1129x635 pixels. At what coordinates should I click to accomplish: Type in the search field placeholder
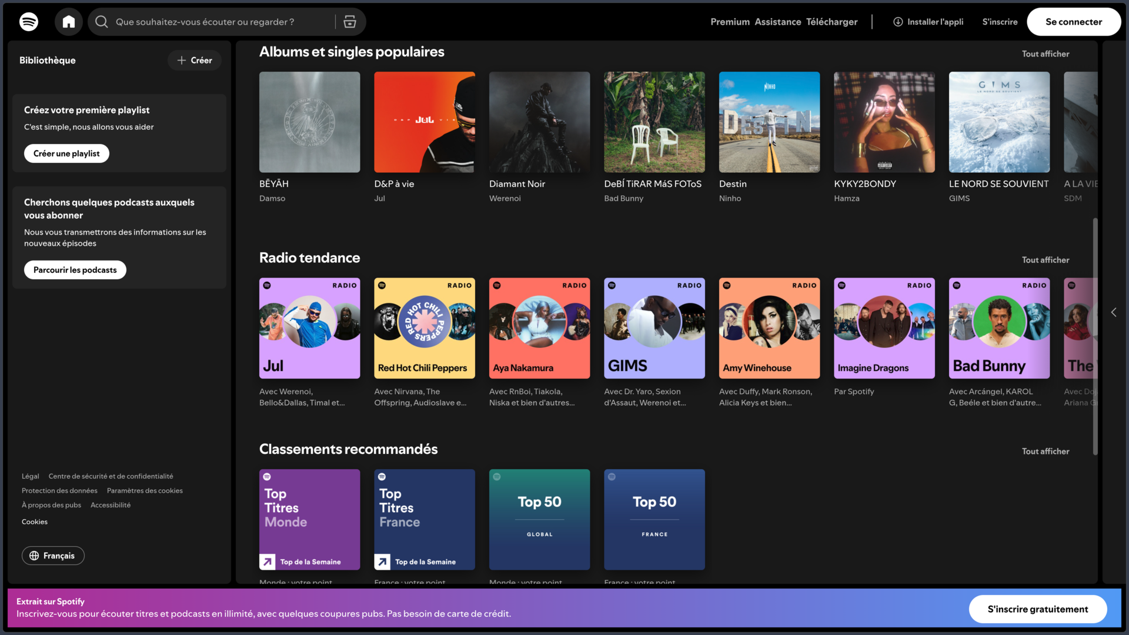click(x=205, y=22)
